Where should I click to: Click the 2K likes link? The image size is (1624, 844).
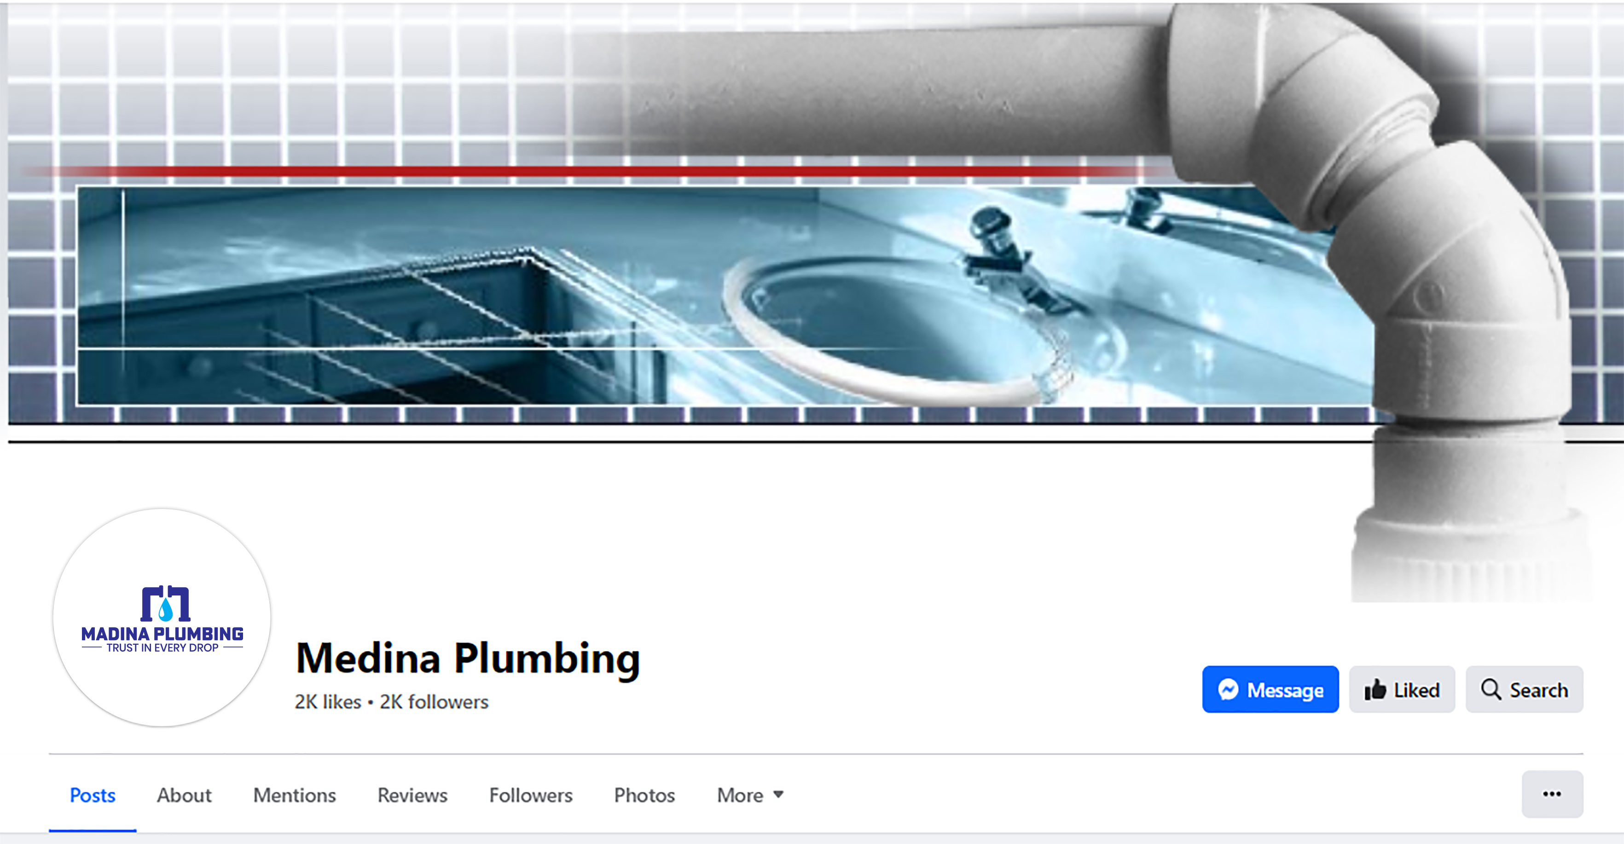coord(328,701)
